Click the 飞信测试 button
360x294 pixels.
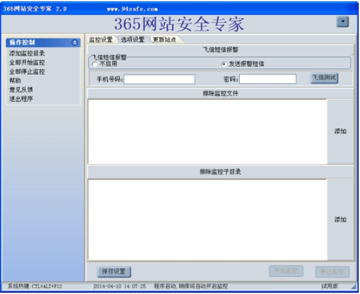pos(324,78)
